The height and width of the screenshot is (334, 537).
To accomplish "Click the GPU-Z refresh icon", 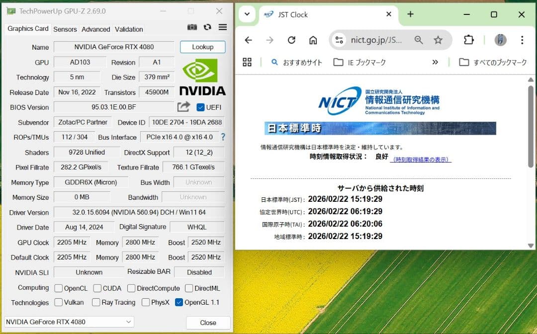I will click(x=207, y=27).
